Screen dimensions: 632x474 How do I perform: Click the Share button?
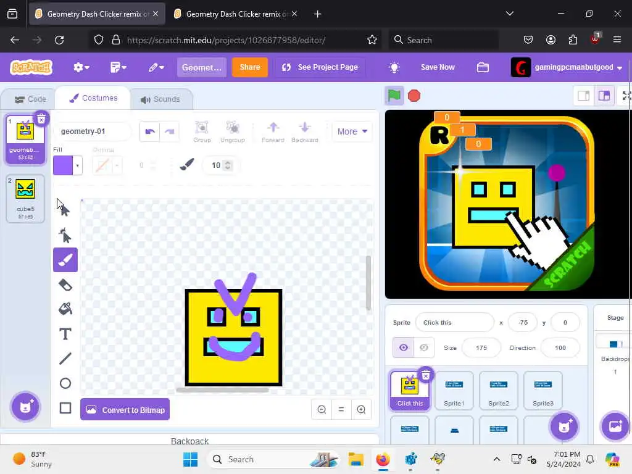point(250,67)
